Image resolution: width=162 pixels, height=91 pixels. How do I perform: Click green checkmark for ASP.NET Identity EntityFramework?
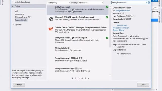pyautogui.click(x=107, y=17)
